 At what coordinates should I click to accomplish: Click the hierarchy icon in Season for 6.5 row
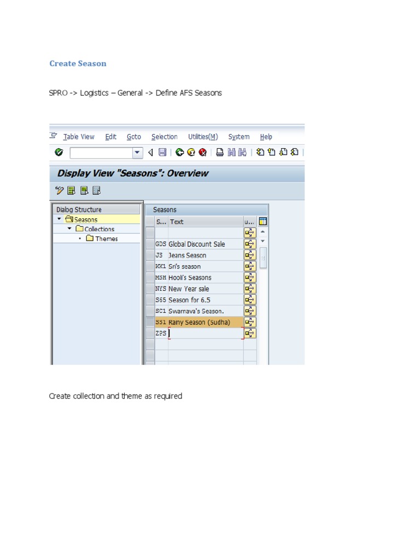249,300
